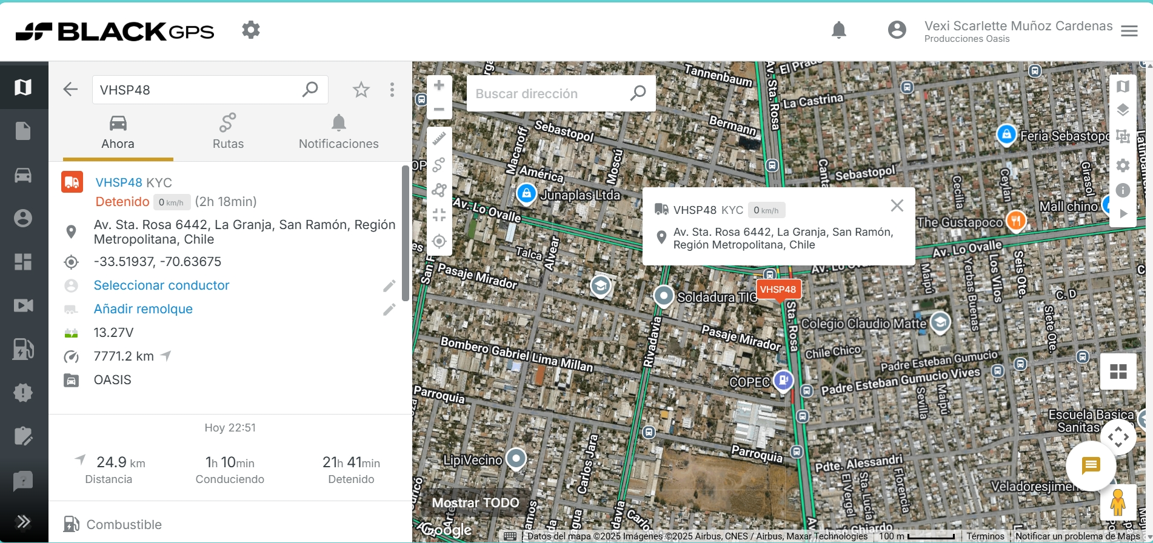The width and height of the screenshot is (1153, 543).
Task: Zoom in the map with plus
Action: click(439, 85)
